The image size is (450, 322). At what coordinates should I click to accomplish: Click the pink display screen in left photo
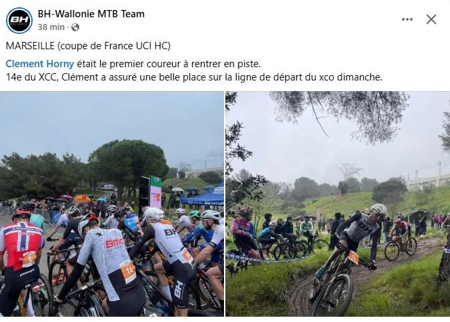click(155, 192)
